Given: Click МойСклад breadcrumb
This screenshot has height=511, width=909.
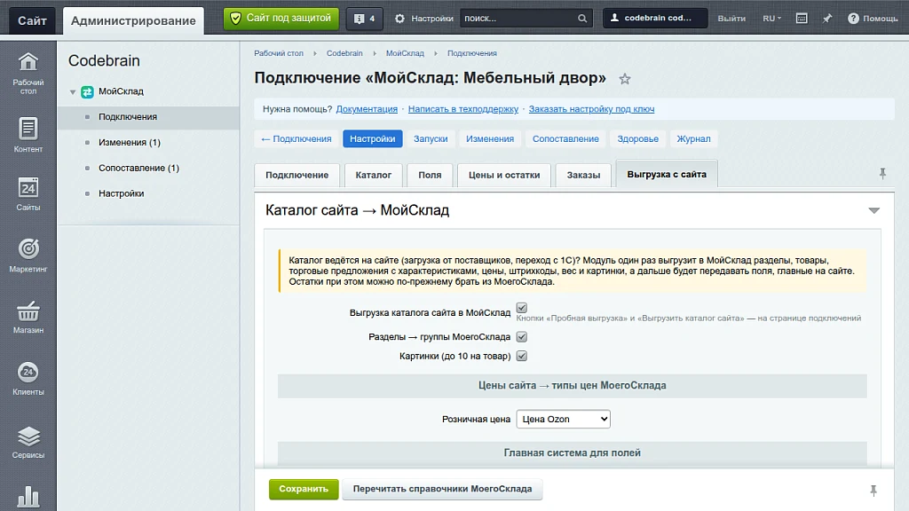Looking at the screenshot, I should tap(405, 53).
